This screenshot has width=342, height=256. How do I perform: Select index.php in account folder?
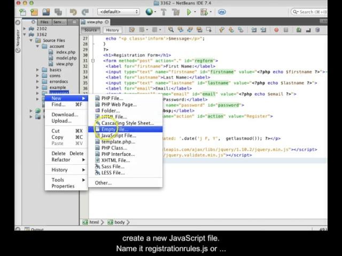(x=65, y=52)
